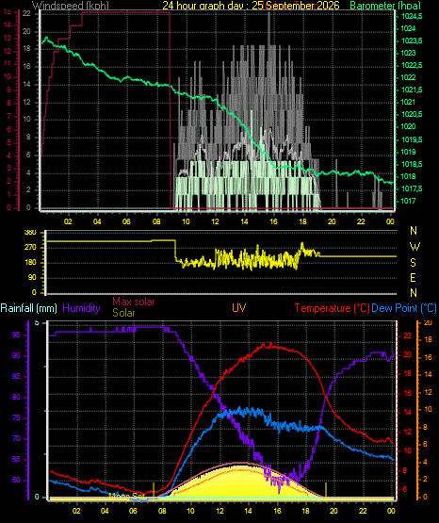Click the "E" compass letter
439x523 pixels.
(x=413, y=277)
